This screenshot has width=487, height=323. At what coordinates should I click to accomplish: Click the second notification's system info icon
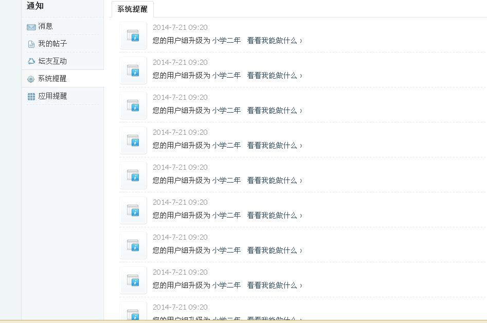[x=133, y=70]
